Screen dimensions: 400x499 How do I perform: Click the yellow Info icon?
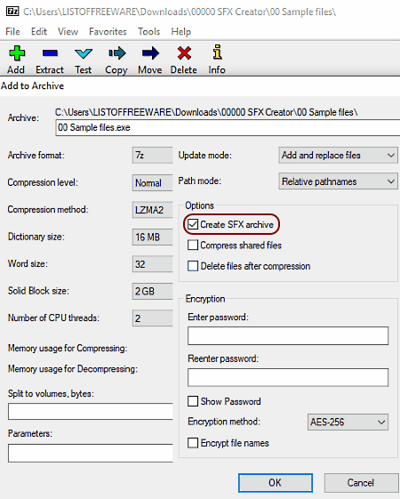[x=217, y=52]
